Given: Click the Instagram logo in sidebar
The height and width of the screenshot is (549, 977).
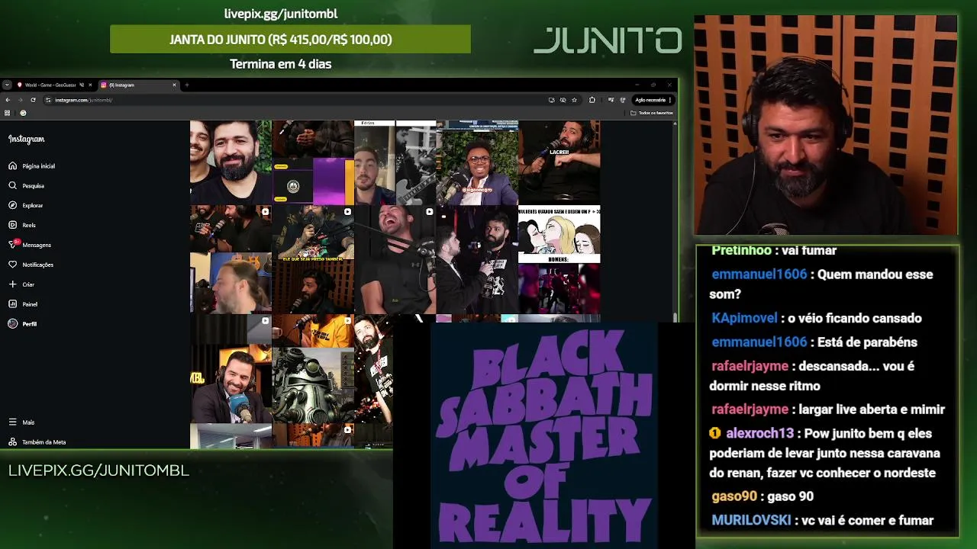Looking at the screenshot, I should [27, 139].
